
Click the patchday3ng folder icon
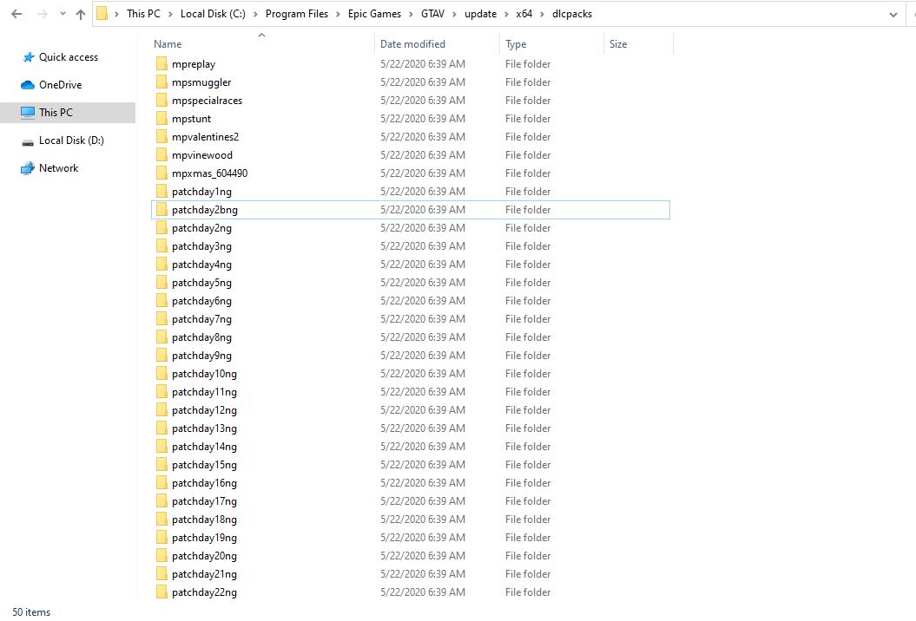(x=161, y=245)
